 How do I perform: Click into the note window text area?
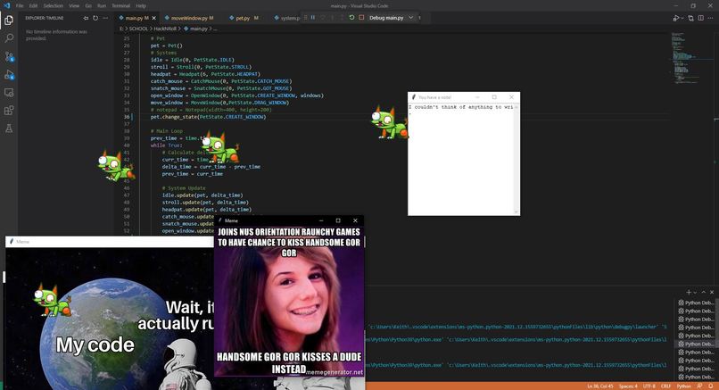click(x=461, y=158)
